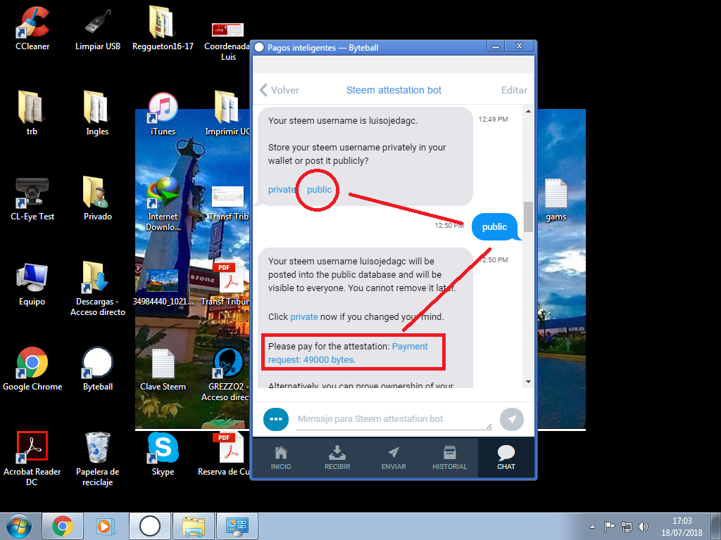
Task: Launch Acrobat Reader DC shortcut
Action: [x=32, y=458]
